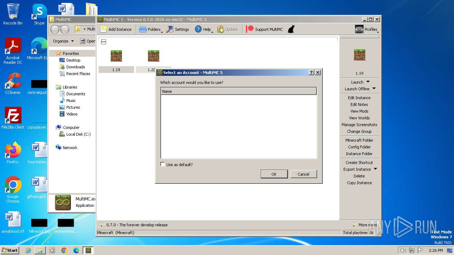The height and width of the screenshot is (255, 454).
Task: Open Acrobat Reader DC desktop icon
Action: tap(13, 51)
